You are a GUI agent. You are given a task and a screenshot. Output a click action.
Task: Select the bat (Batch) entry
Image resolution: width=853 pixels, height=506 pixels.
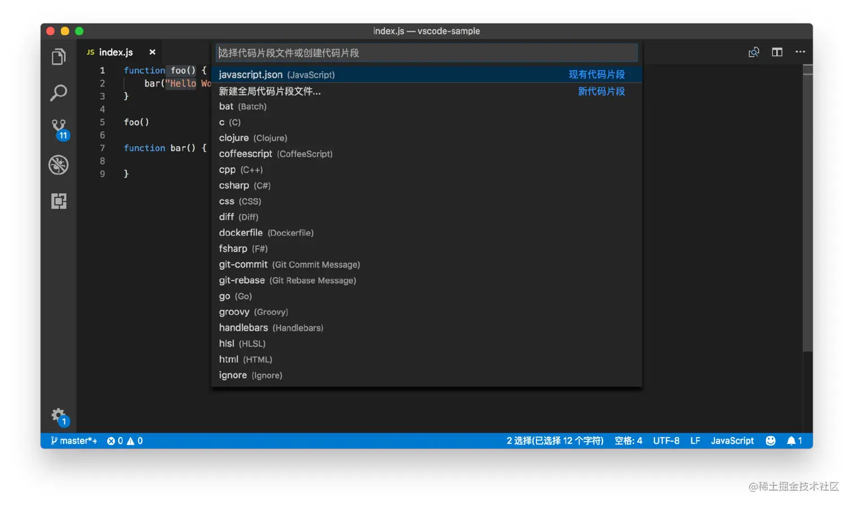pos(426,106)
